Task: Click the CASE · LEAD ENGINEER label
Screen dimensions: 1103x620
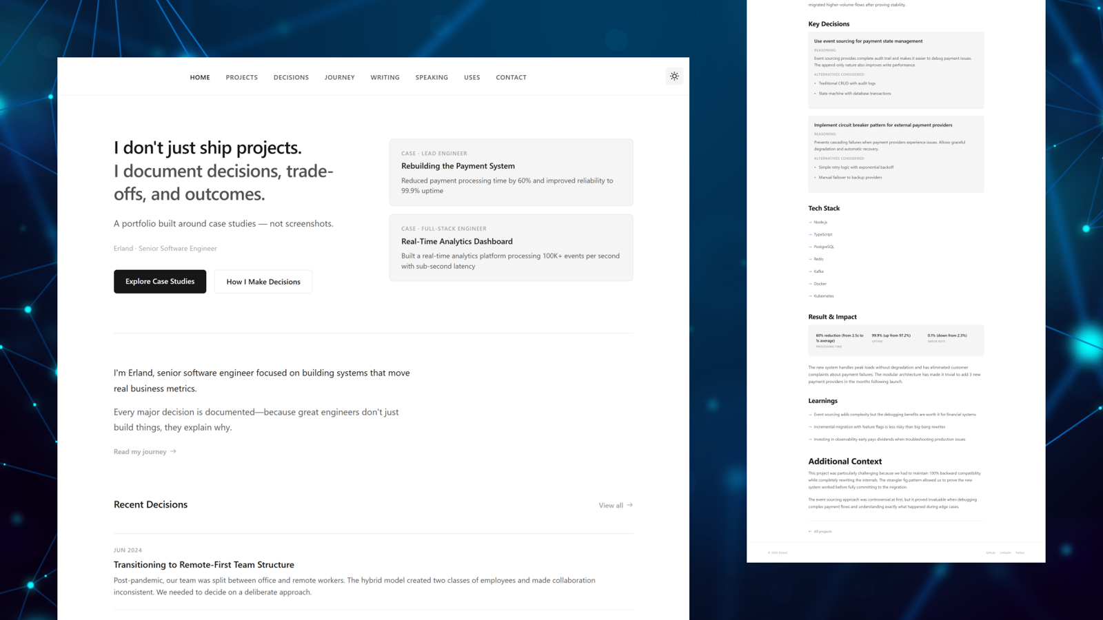Action: click(x=434, y=154)
